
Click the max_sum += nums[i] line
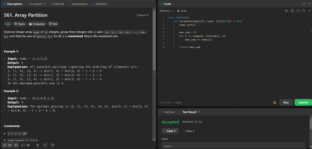(x=198, y=40)
